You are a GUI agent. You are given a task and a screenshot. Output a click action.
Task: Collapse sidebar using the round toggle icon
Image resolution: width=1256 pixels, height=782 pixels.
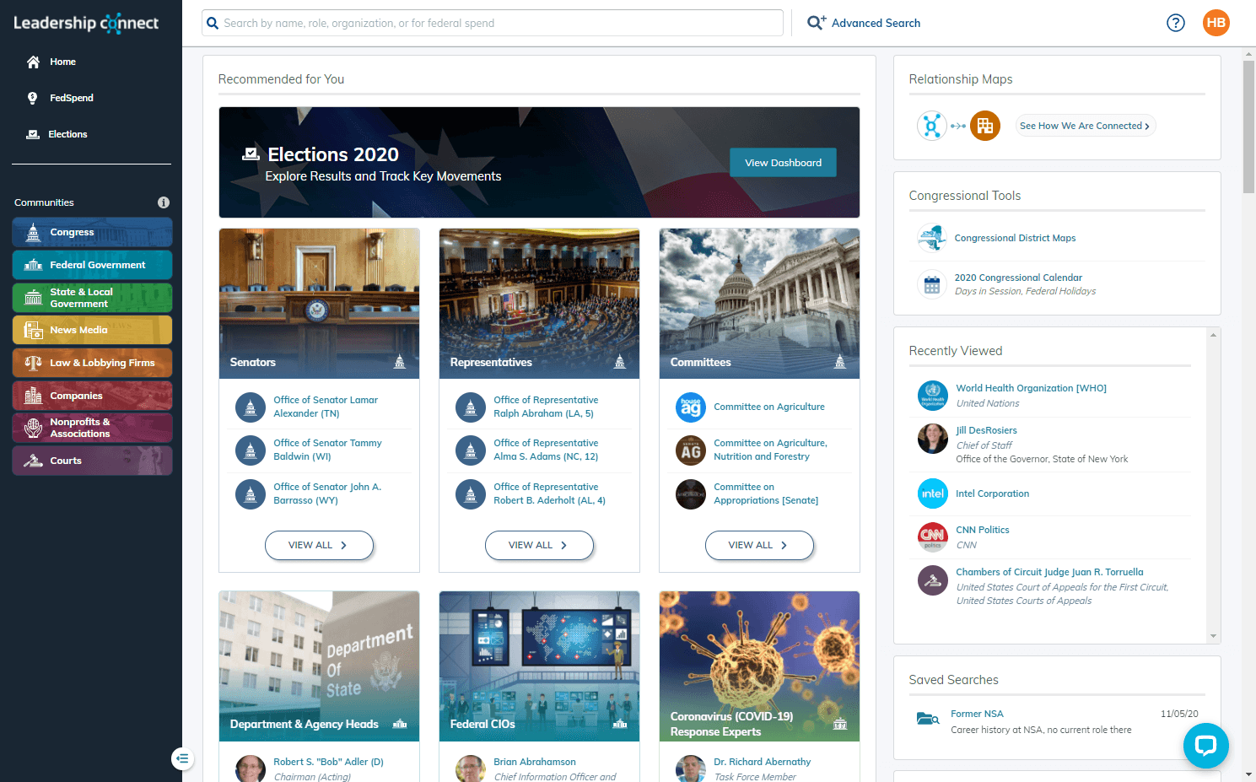click(182, 758)
